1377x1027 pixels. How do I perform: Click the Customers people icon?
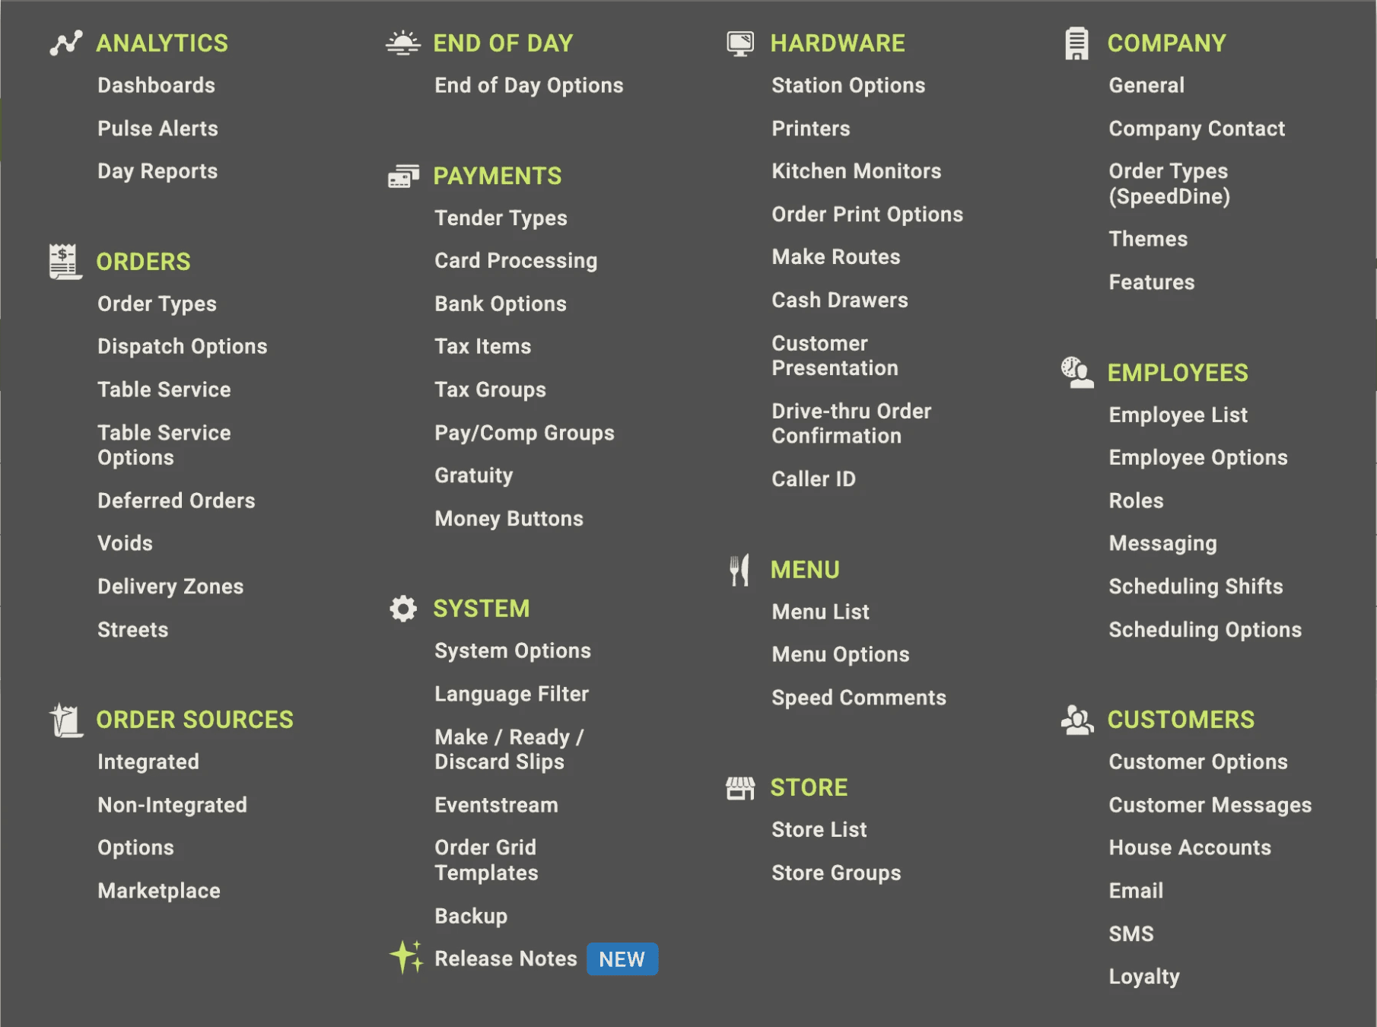(1077, 720)
